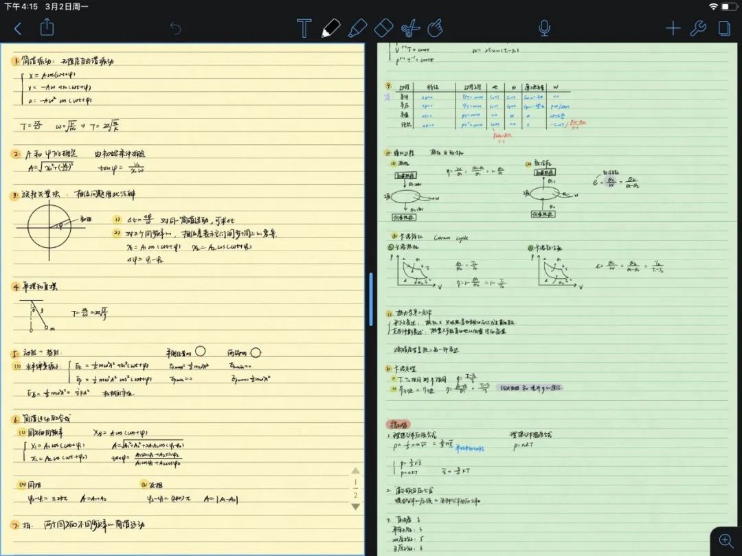The width and height of the screenshot is (742, 556).
Task: Select the Pen tool
Action: pyautogui.click(x=330, y=28)
